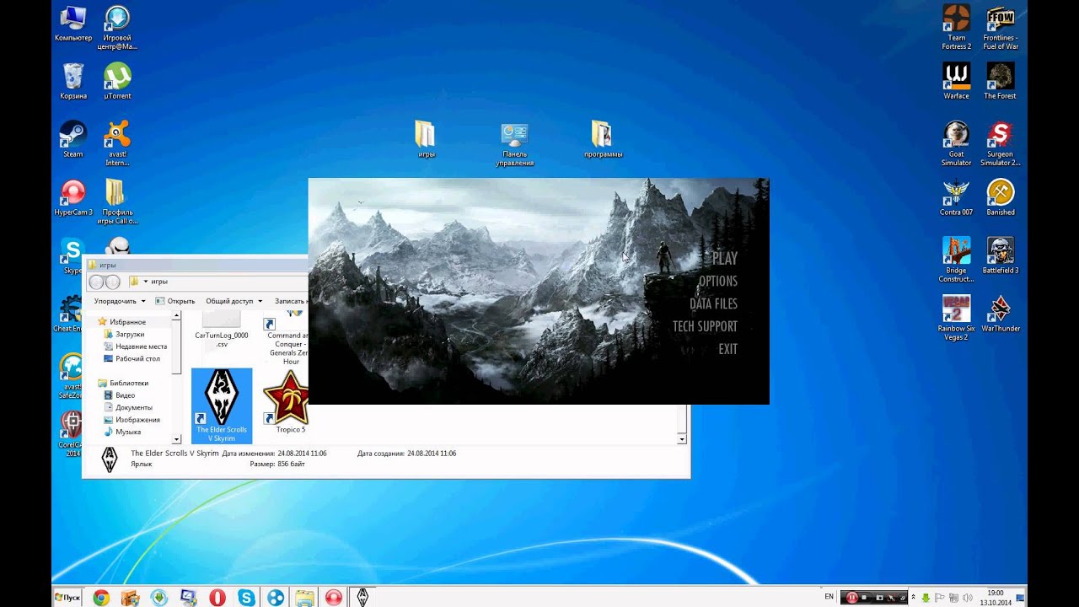Select the Goat Simulator shortcut
Image resolution: width=1079 pixels, height=607 pixels.
point(956,143)
